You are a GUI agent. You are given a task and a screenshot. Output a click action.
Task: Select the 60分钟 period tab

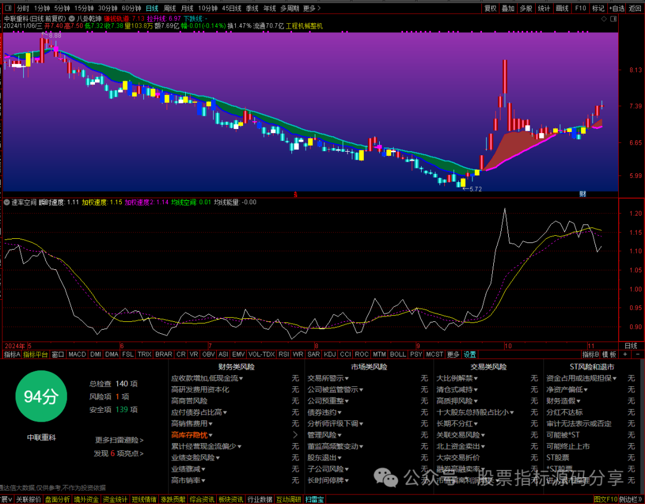131,8
